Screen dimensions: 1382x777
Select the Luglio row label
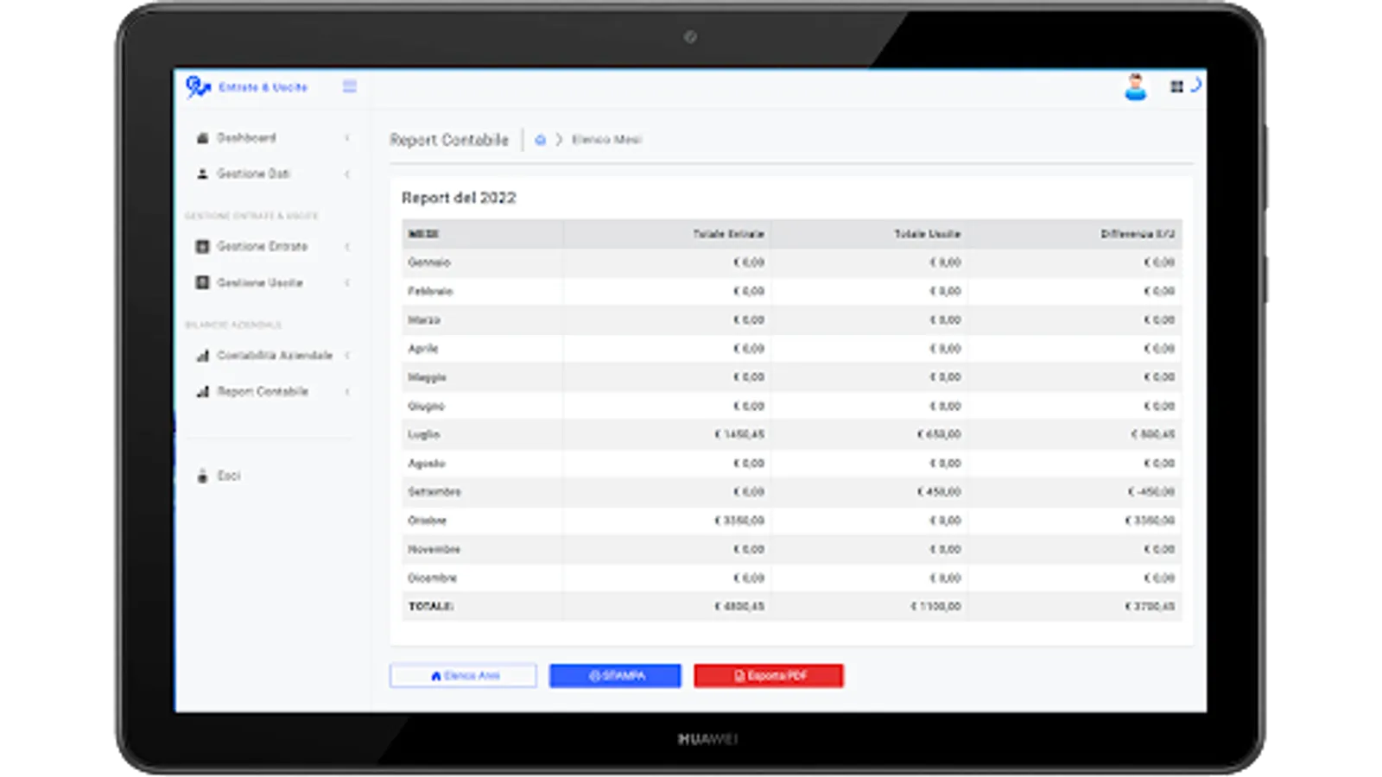pyautogui.click(x=424, y=434)
